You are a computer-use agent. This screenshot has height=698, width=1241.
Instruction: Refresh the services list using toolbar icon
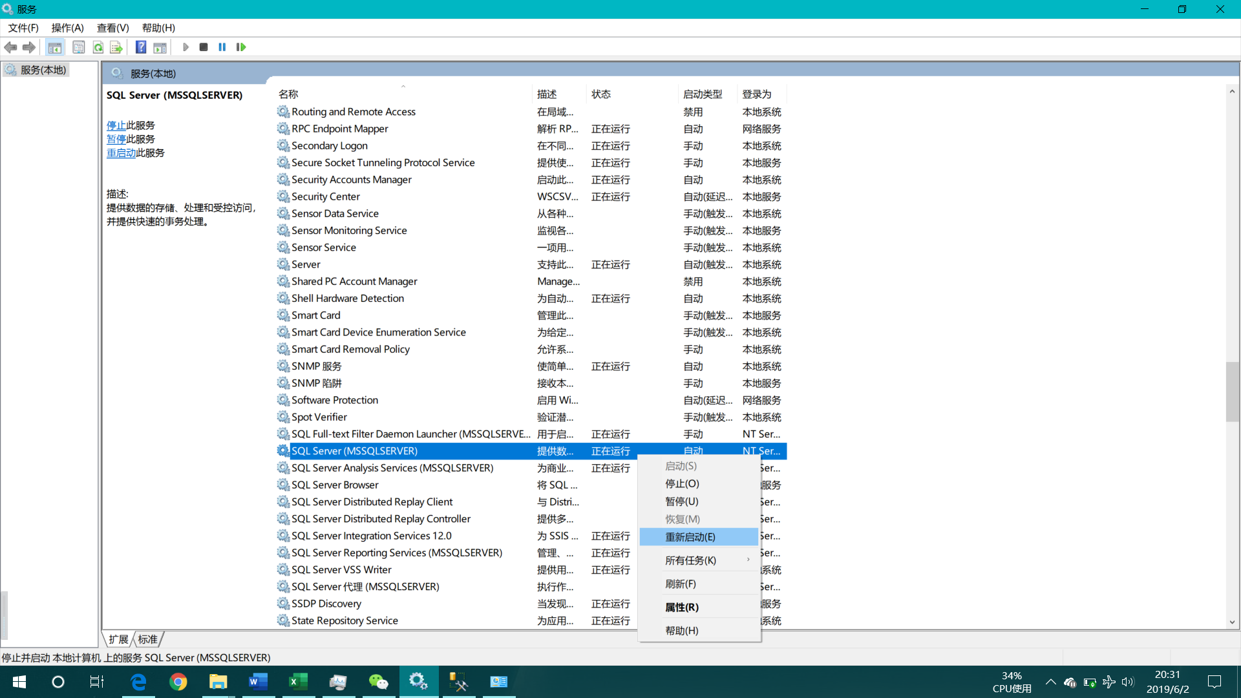[98, 47]
